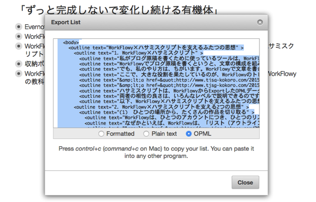
Task: Click the line starting でも、私のやり方は
Action: pyautogui.click(x=169, y=69)
